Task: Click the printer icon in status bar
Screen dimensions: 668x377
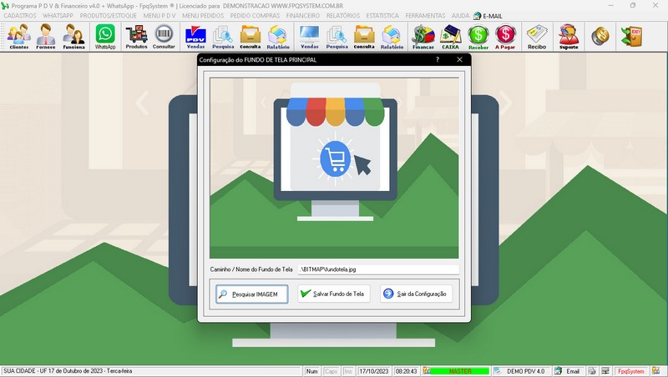Action: click(592, 371)
